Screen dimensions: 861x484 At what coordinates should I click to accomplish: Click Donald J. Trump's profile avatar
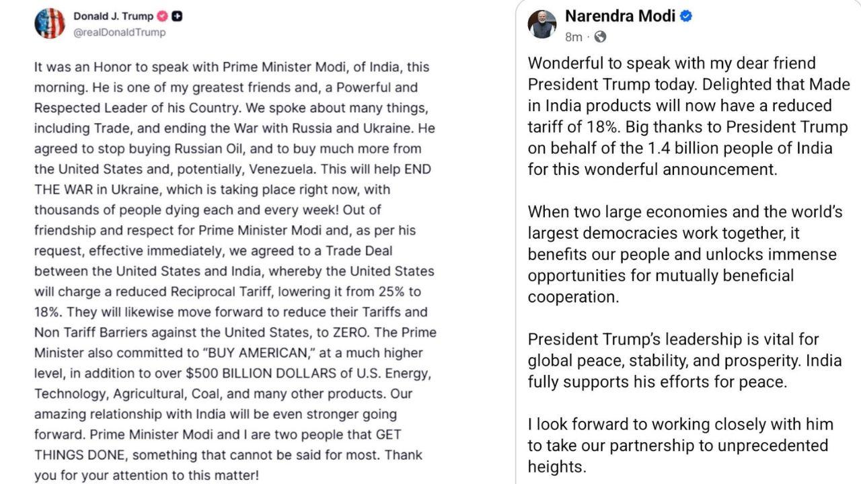50,24
